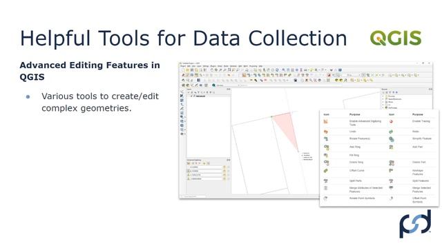
Task: Click the 'Offset Curve' label
Action: coord(357,170)
